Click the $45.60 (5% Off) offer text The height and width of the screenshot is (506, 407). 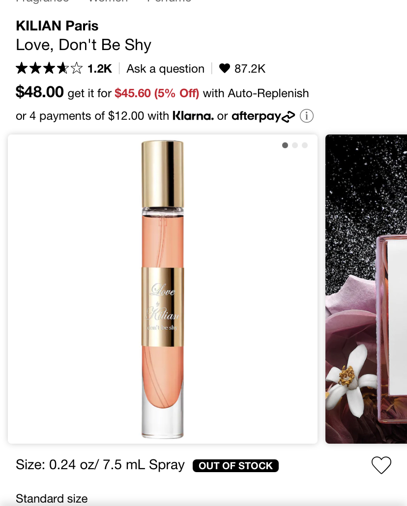pos(157,93)
